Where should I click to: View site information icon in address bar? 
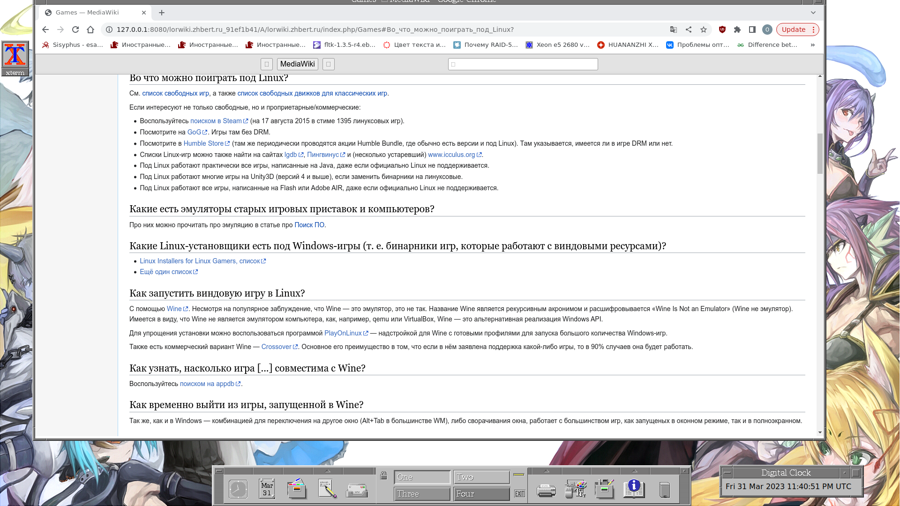[x=109, y=30]
